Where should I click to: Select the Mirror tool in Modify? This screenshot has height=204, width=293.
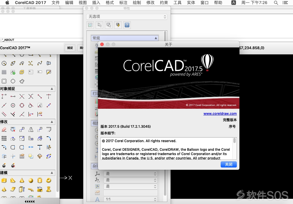pos(31,129)
